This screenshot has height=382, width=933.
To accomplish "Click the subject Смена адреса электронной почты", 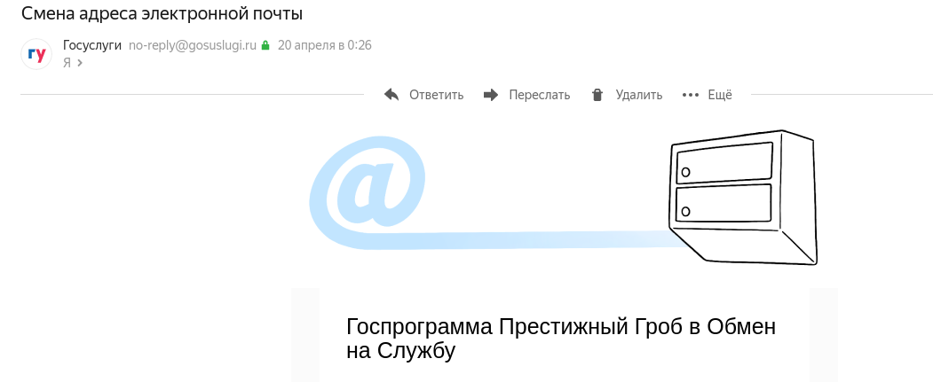I will click(x=162, y=14).
